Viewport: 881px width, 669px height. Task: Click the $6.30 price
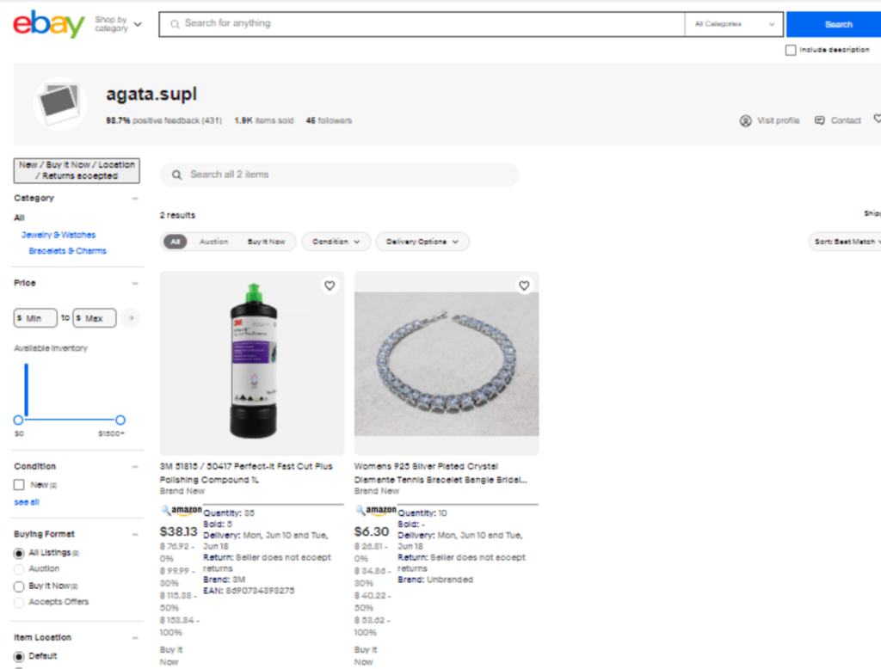pyautogui.click(x=372, y=531)
